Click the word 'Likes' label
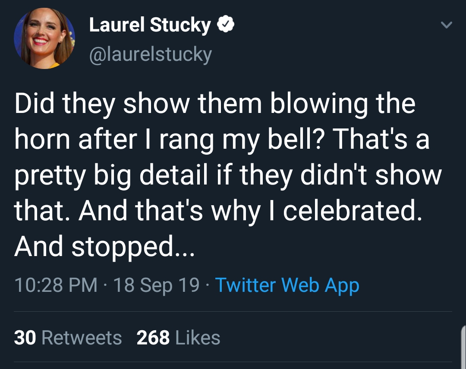Image resolution: width=466 pixels, height=369 pixels. (x=198, y=338)
